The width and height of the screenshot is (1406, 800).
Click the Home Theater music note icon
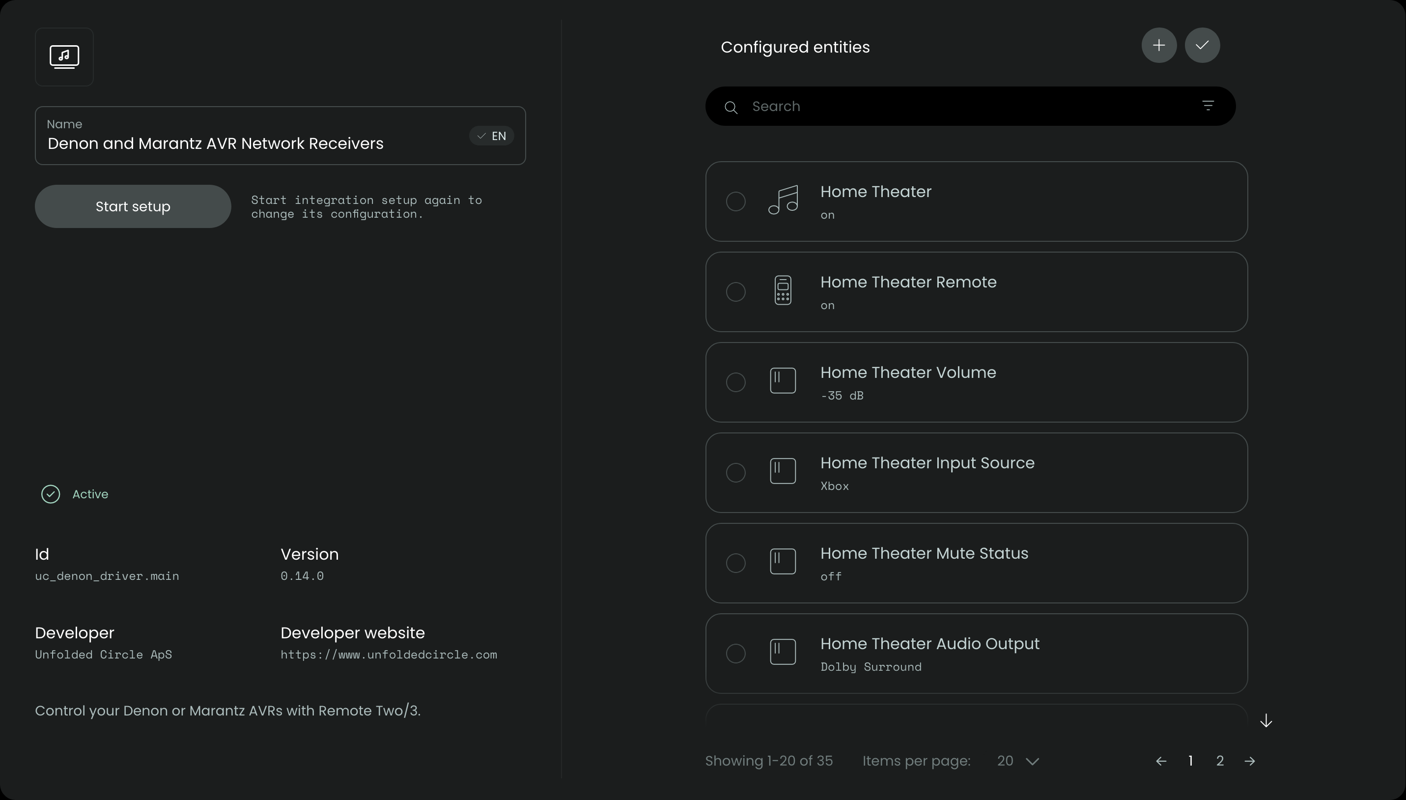tap(783, 200)
